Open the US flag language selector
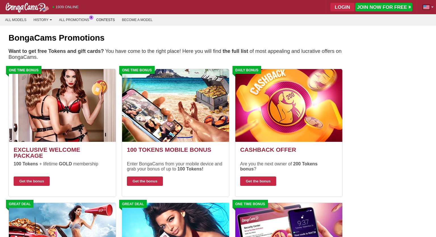The height and width of the screenshot is (237, 436). point(428,7)
